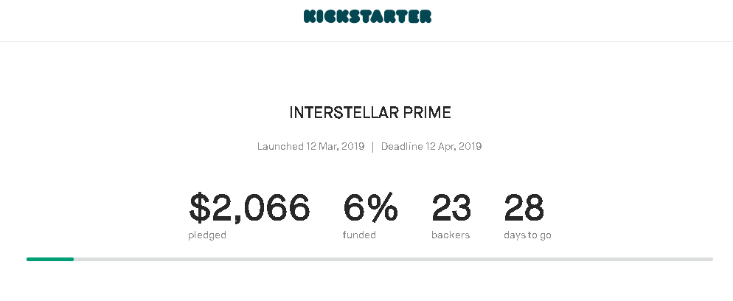Click the number 28 for days remaining
Screen dimensions: 733x301
tap(524, 207)
